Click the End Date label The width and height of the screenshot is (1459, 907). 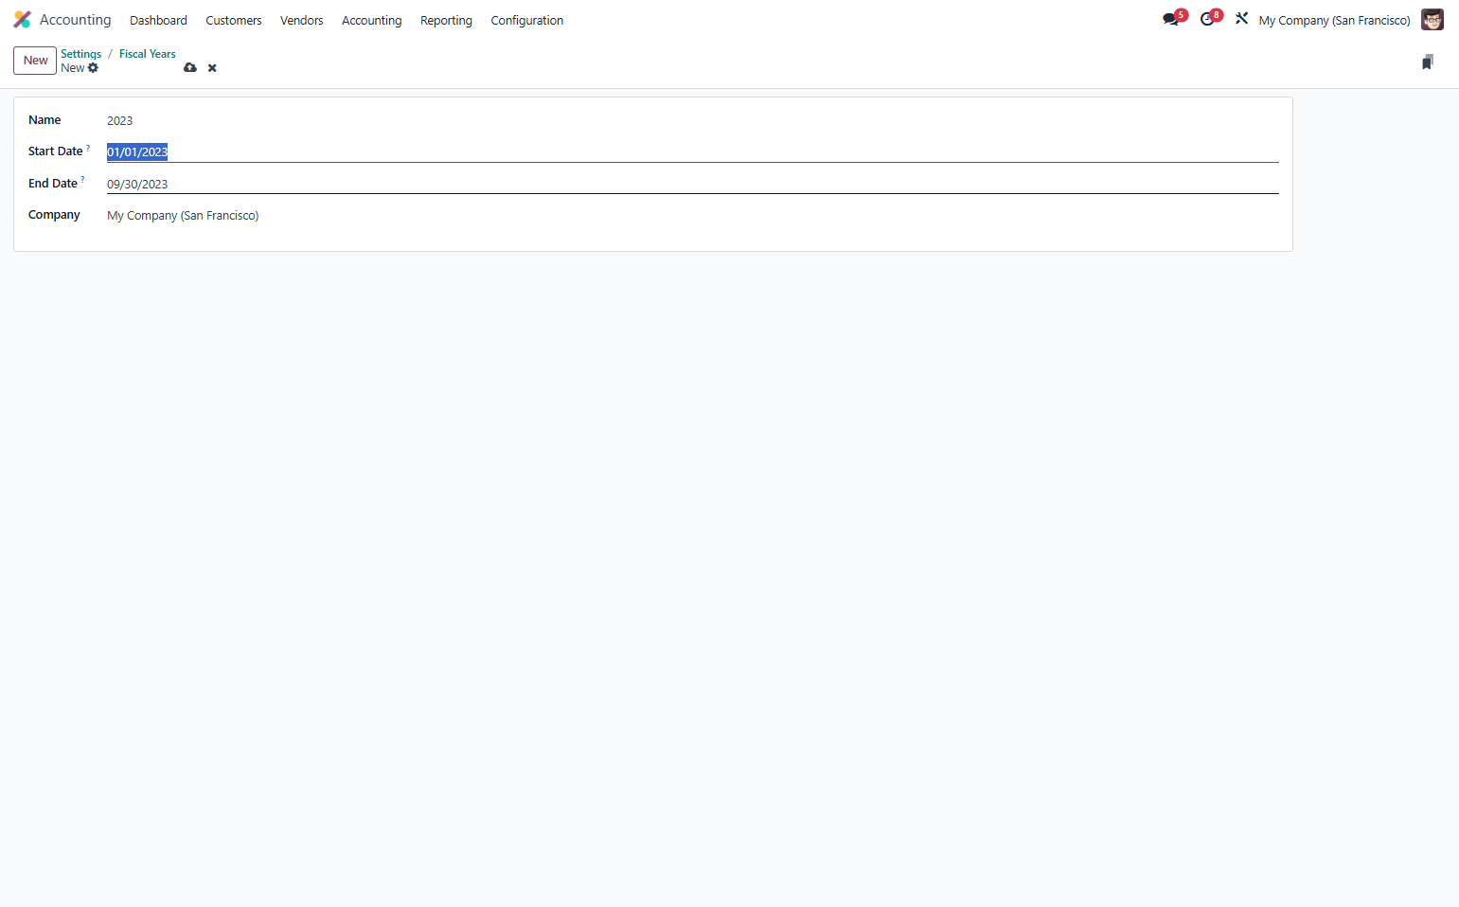click(x=53, y=184)
